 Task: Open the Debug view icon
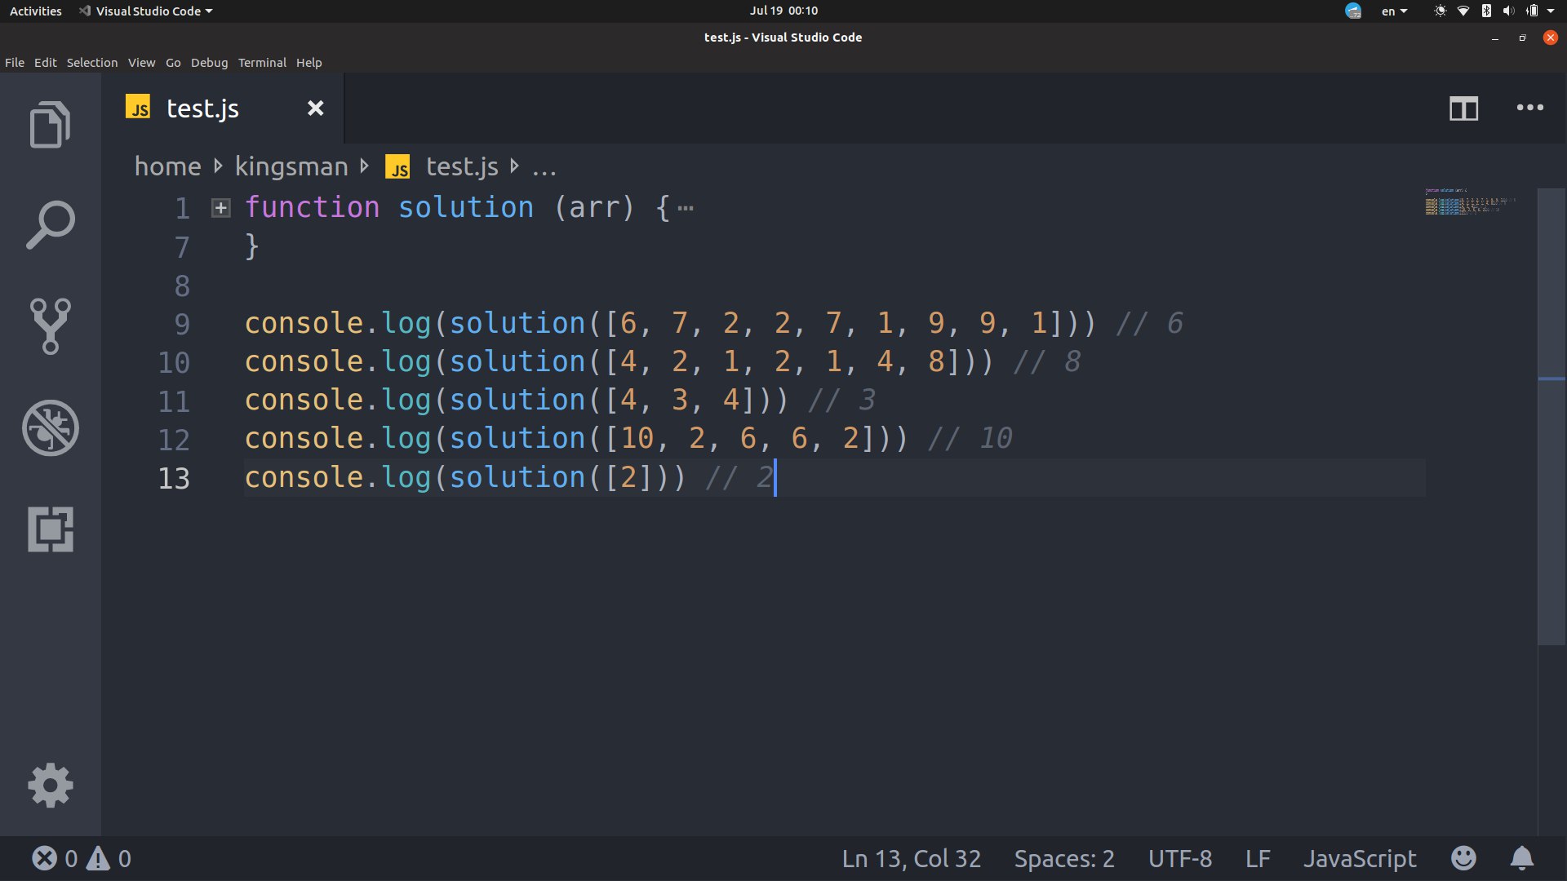pos(50,427)
